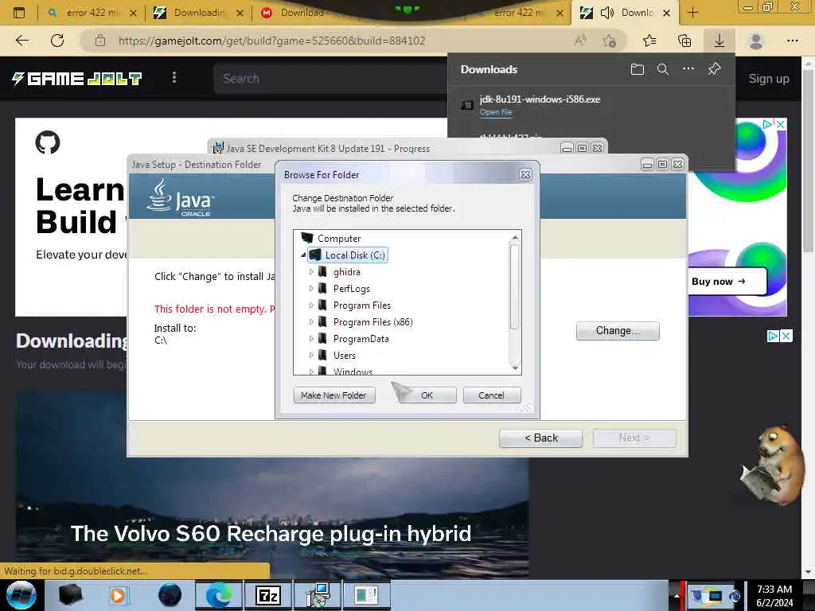Expand the ghidra folder arrow

(311, 272)
